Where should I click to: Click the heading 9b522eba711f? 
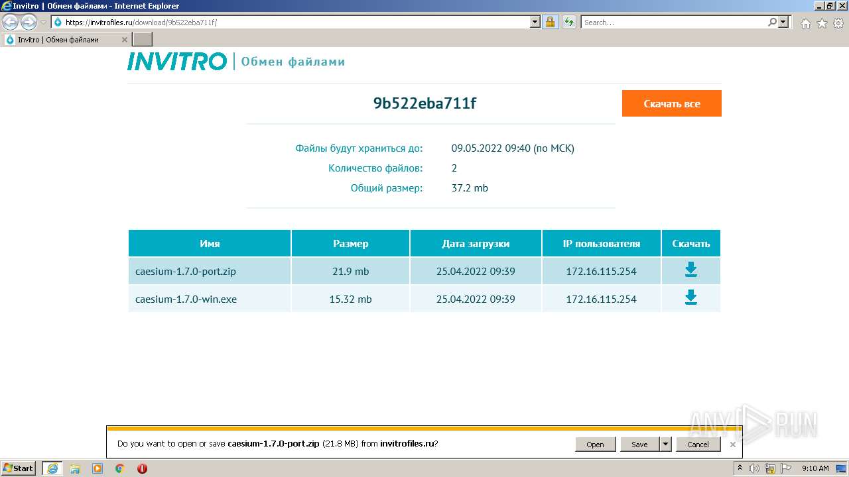[x=424, y=103]
